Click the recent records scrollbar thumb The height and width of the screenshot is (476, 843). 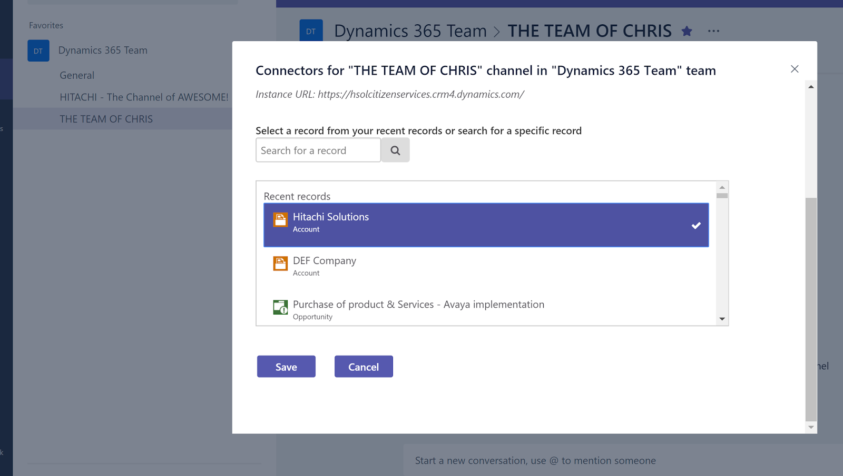[722, 196]
